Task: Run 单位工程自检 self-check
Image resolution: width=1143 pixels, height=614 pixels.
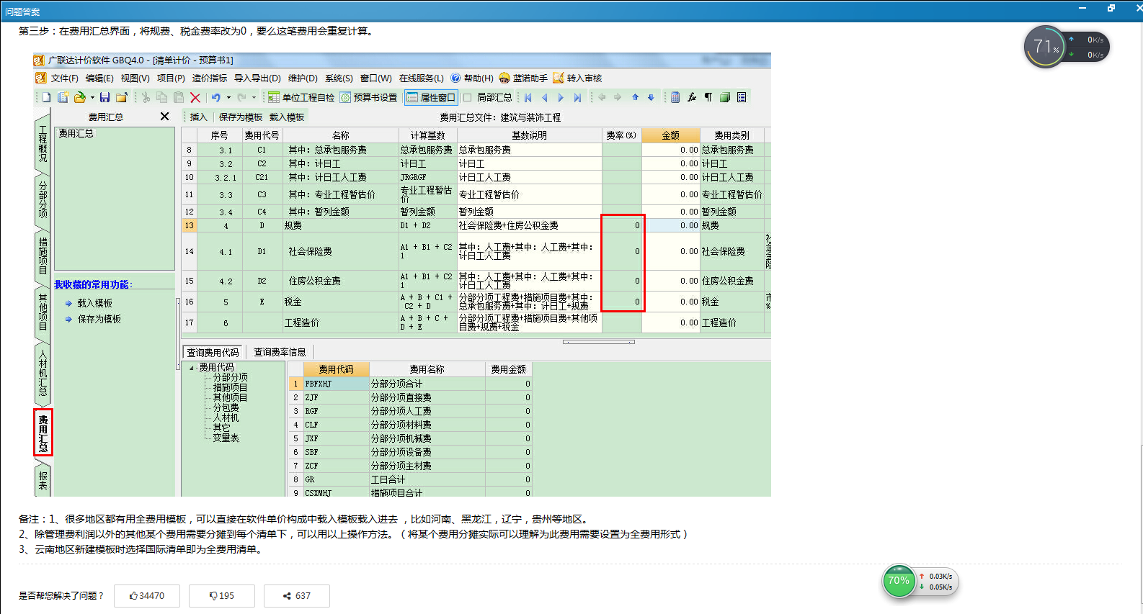Action: [x=301, y=97]
